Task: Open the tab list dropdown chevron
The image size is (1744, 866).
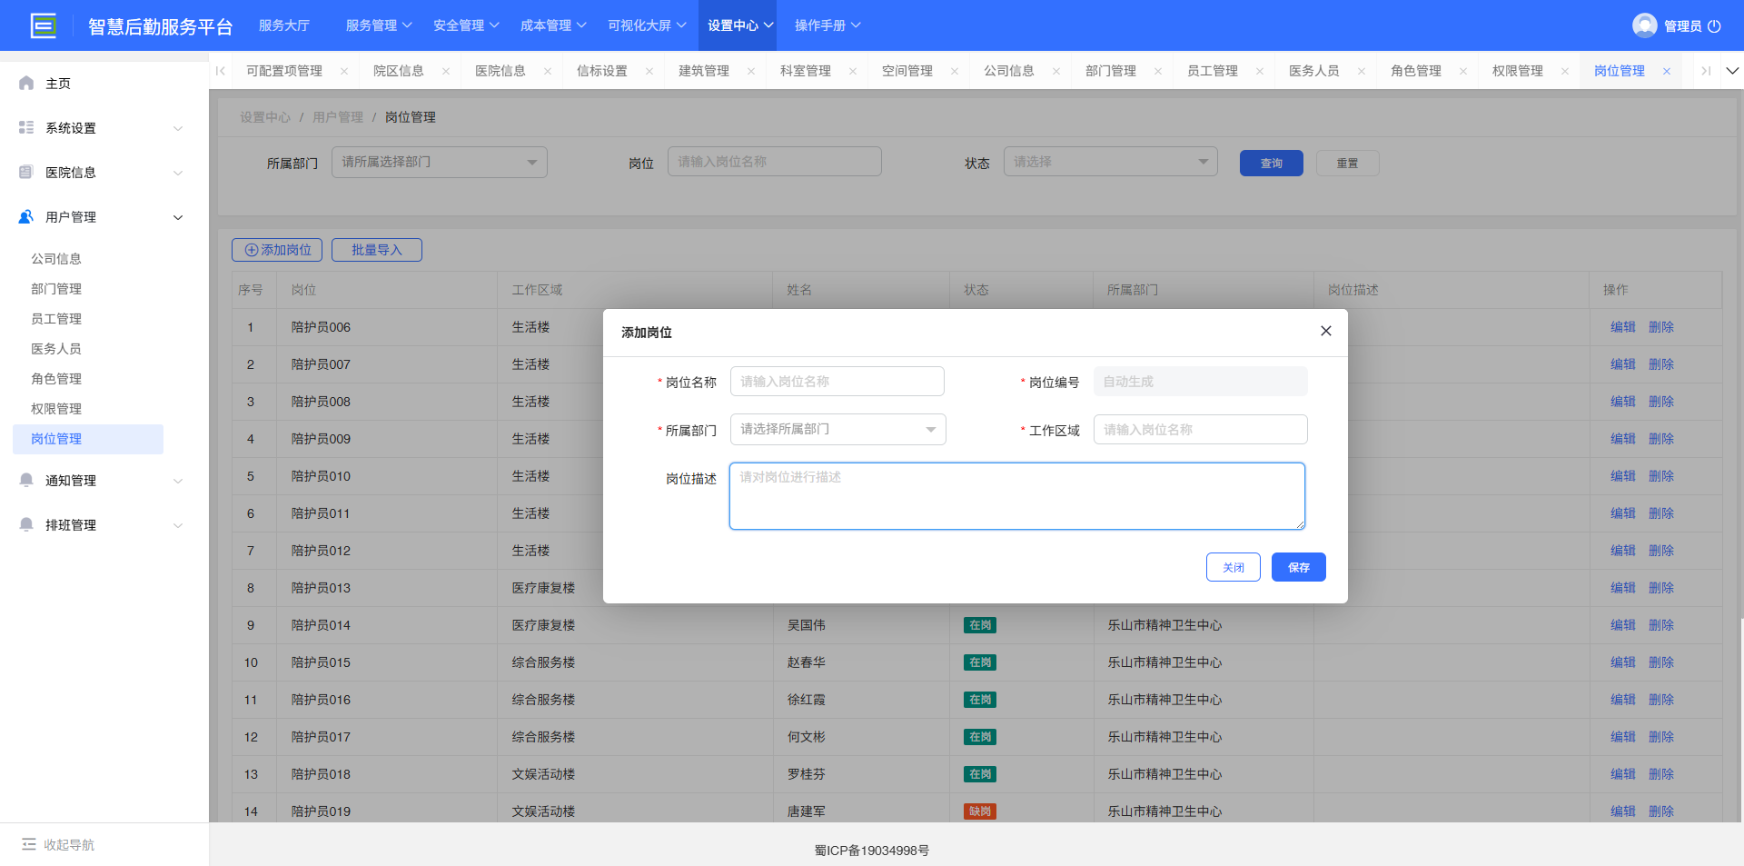Action: click(x=1732, y=71)
